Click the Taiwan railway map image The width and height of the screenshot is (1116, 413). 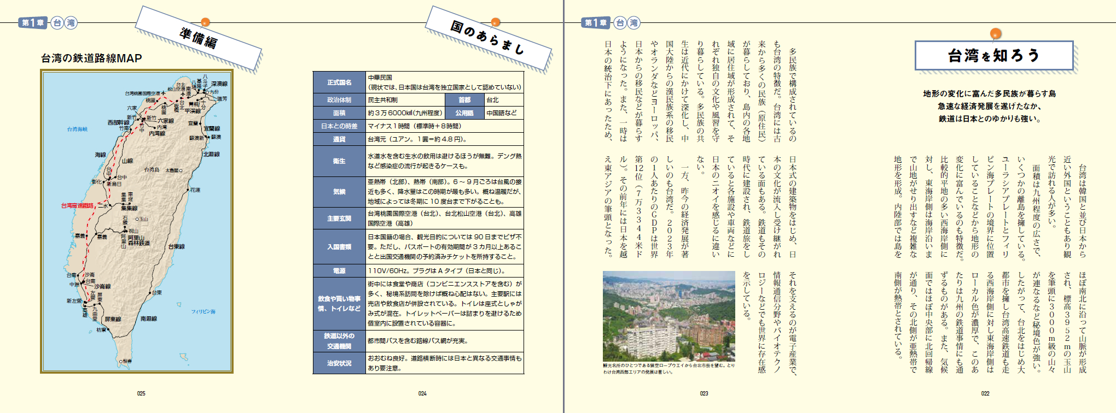pyautogui.click(x=137, y=221)
